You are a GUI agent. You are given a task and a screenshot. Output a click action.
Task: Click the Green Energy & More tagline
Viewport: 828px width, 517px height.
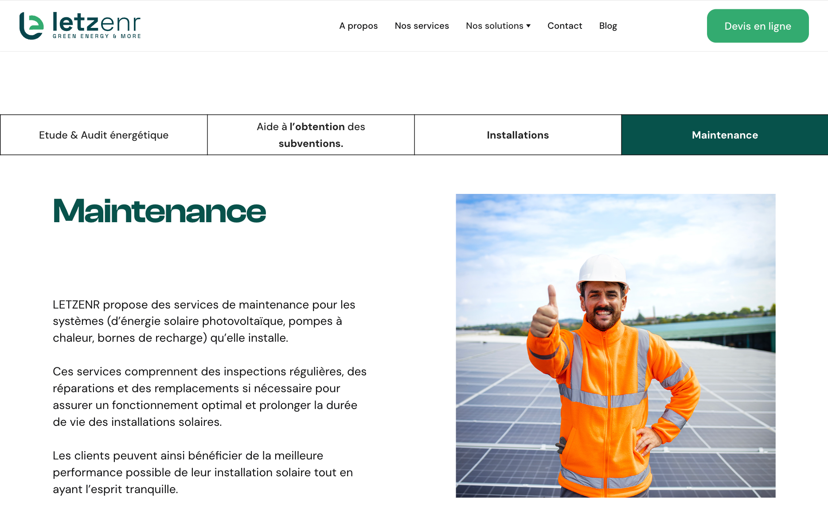(97, 36)
